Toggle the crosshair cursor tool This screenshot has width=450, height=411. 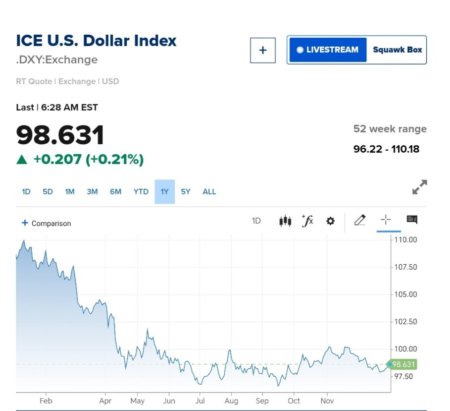pos(386,220)
